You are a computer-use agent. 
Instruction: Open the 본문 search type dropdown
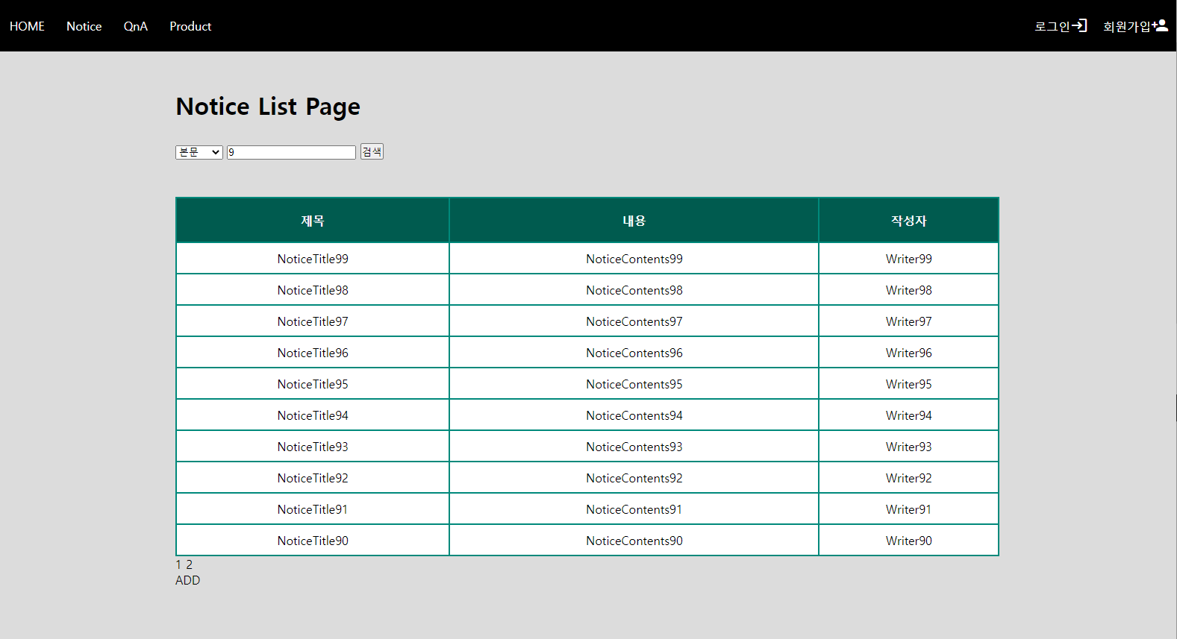click(x=199, y=152)
